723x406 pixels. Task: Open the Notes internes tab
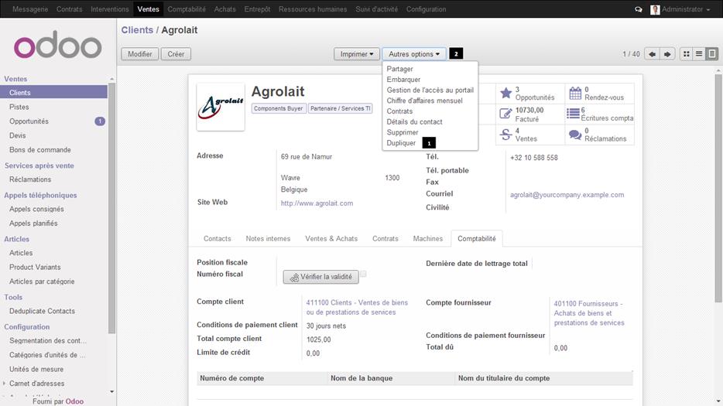(268, 239)
